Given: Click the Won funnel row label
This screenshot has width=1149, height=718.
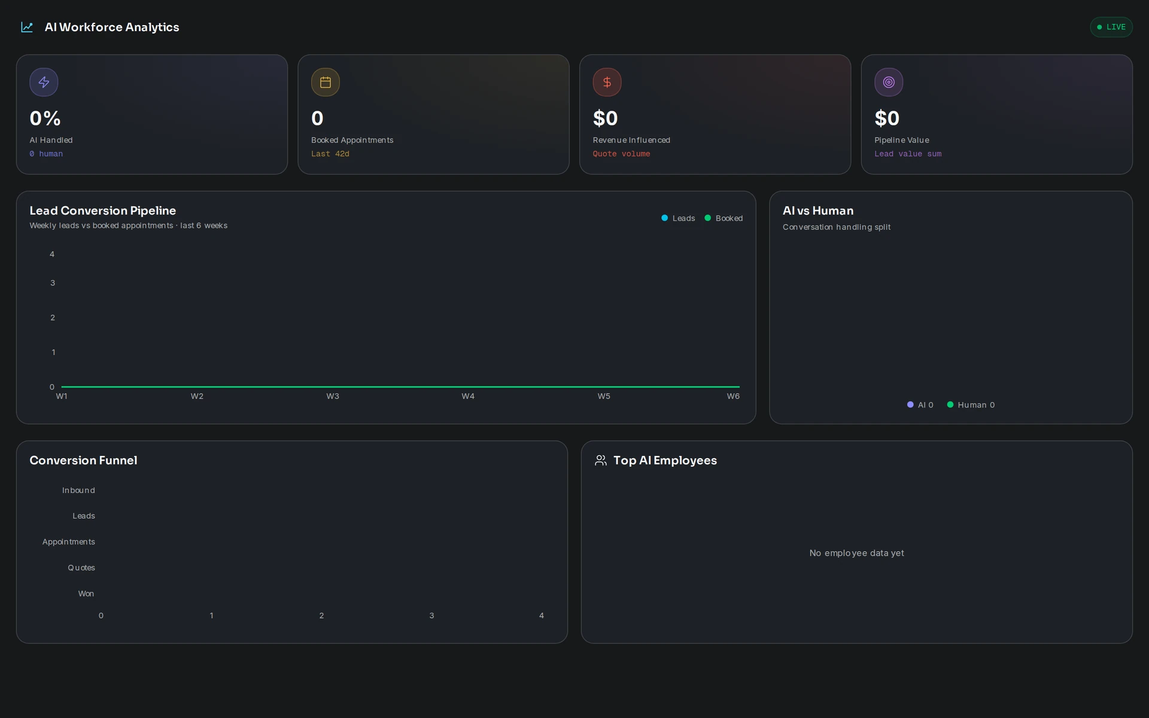Looking at the screenshot, I should click(x=86, y=594).
